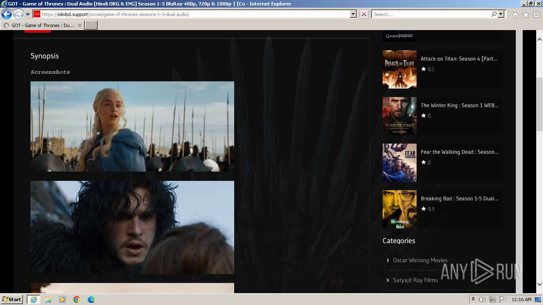543x305 pixels.
Task: Click Fear the Walking Dead rating star
Action: pyautogui.click(x=423, y=162)
